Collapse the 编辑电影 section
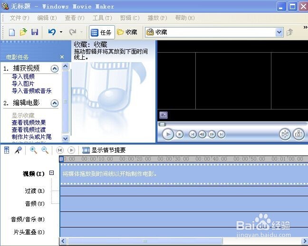The width and height of the screenshot is (308, 246). 55,103
